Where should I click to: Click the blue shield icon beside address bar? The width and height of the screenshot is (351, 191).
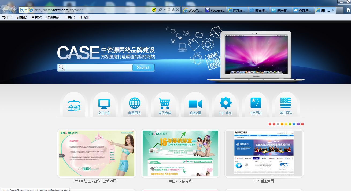pyautogui.click(x=22, y=10)
